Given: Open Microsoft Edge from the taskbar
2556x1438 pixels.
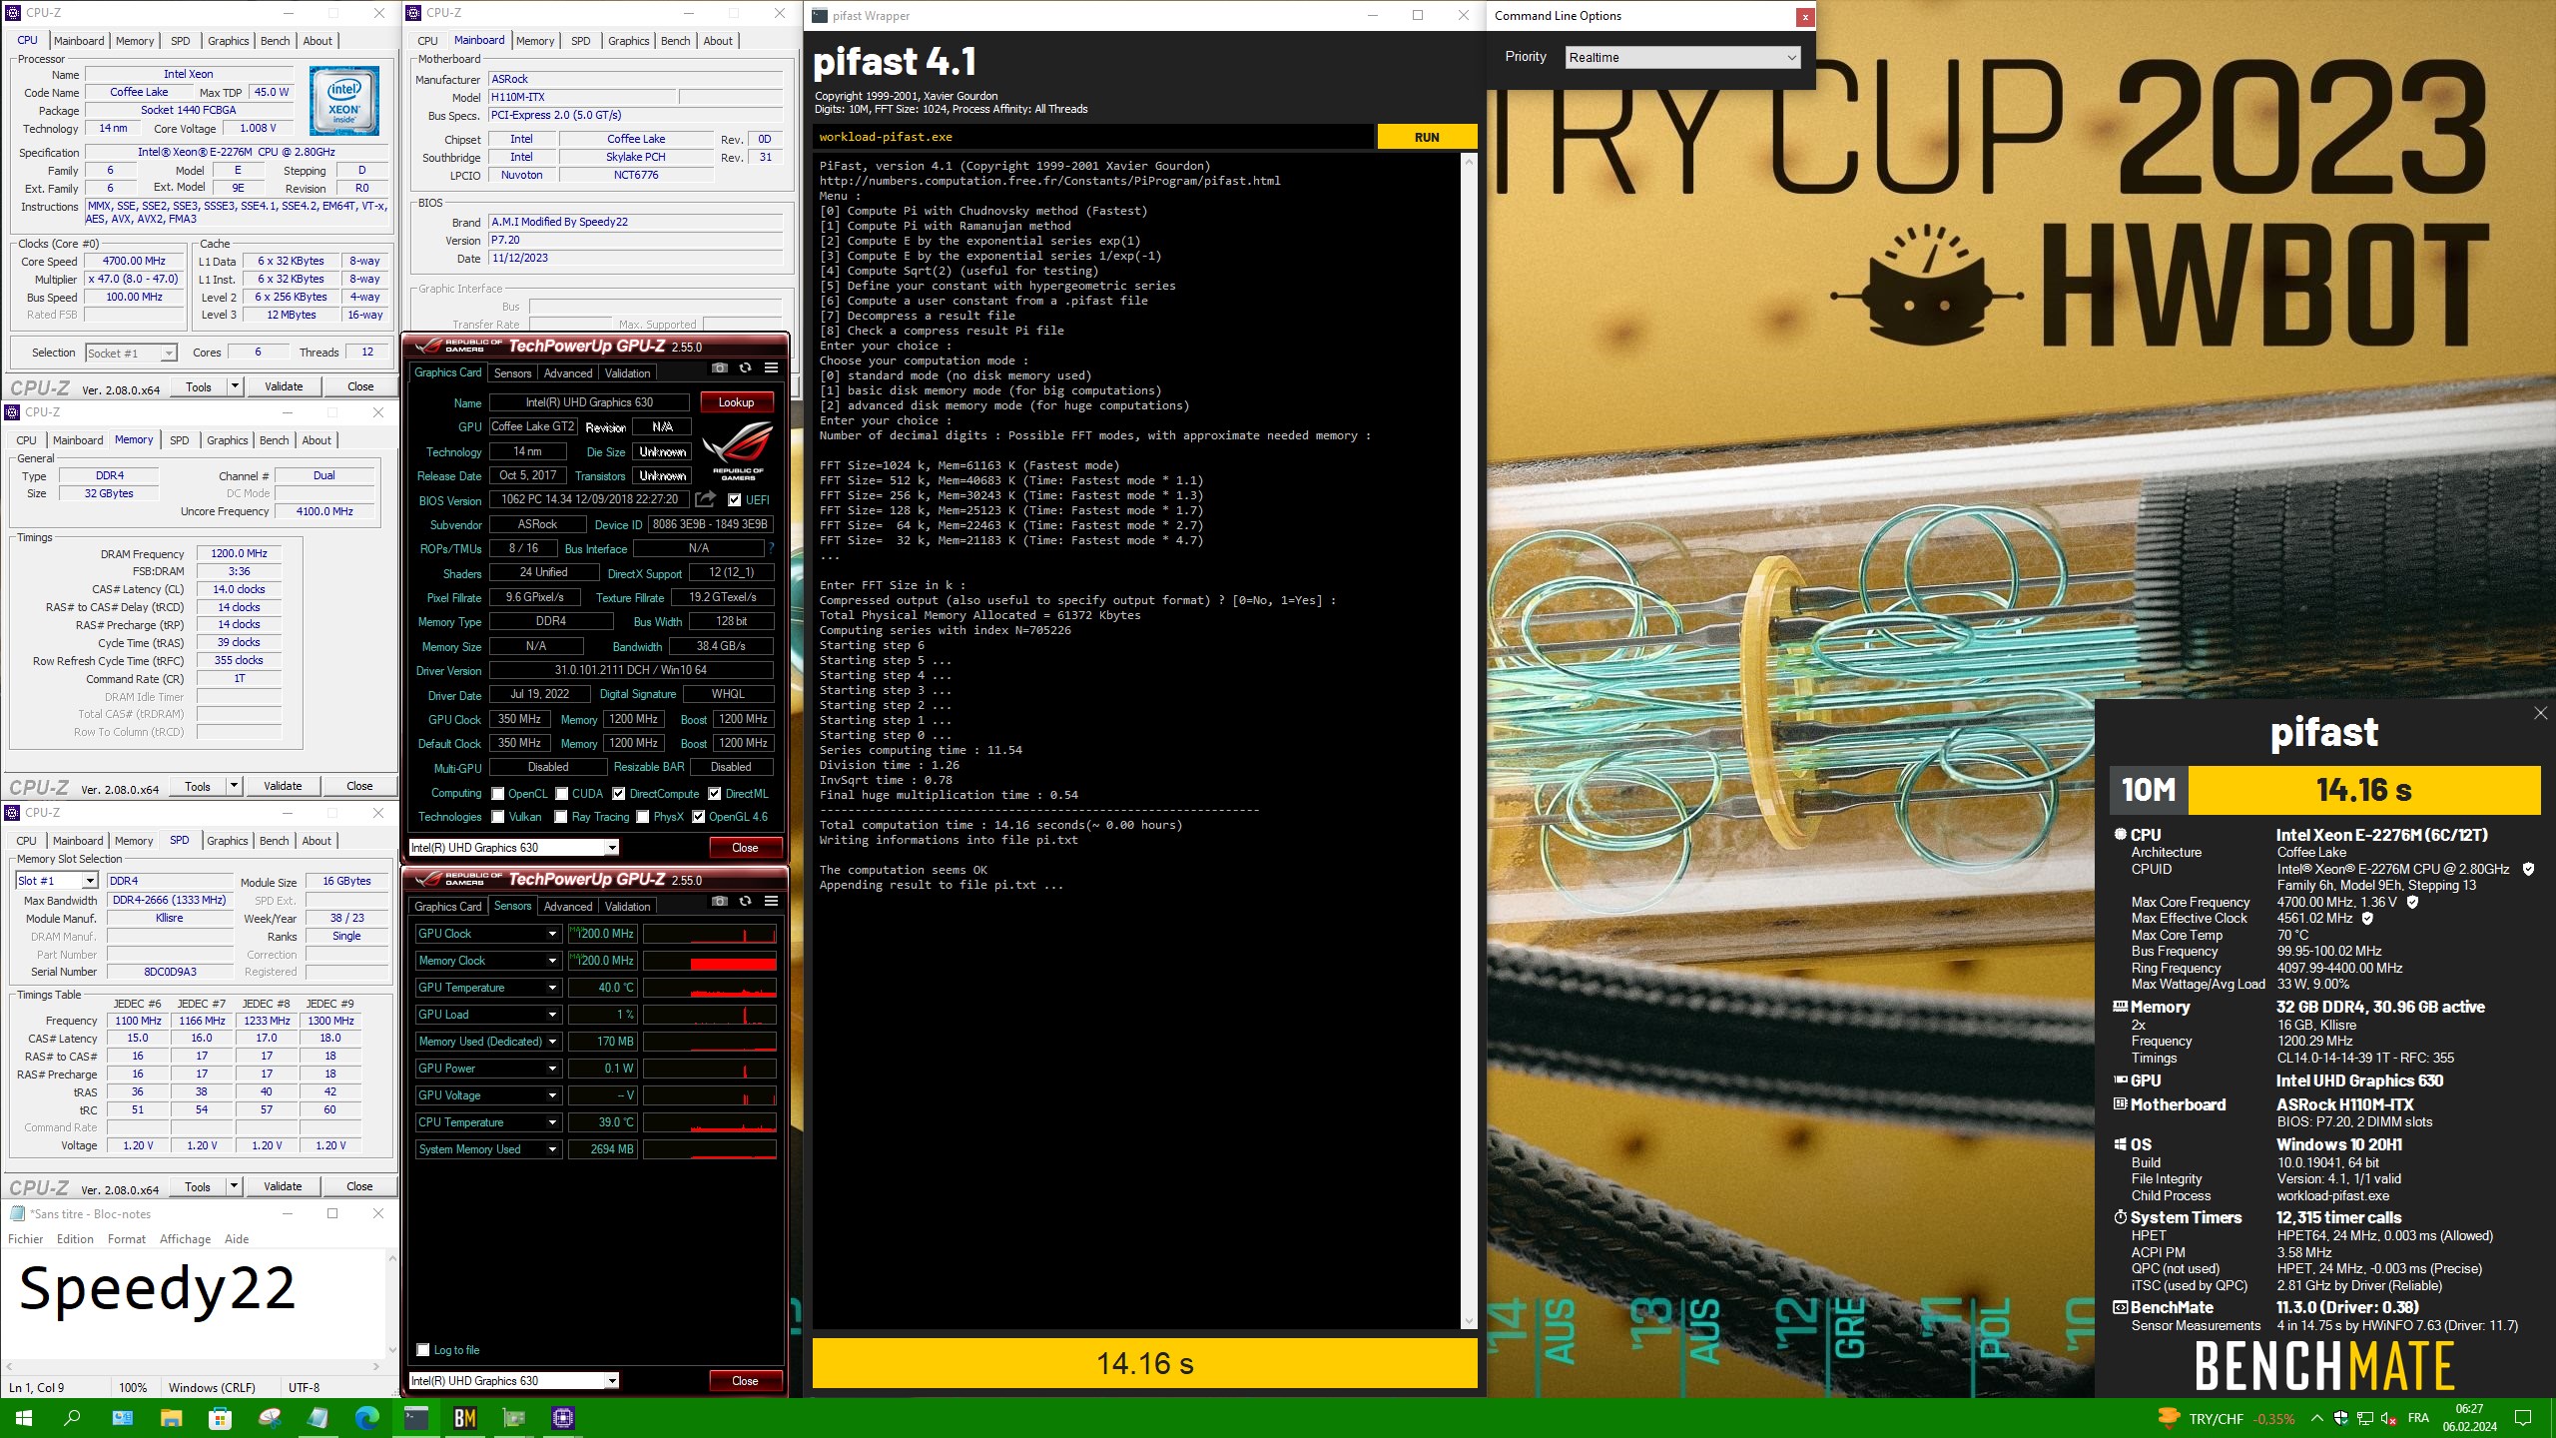Looking at the screenshot, I should [x=366, y=1418].
